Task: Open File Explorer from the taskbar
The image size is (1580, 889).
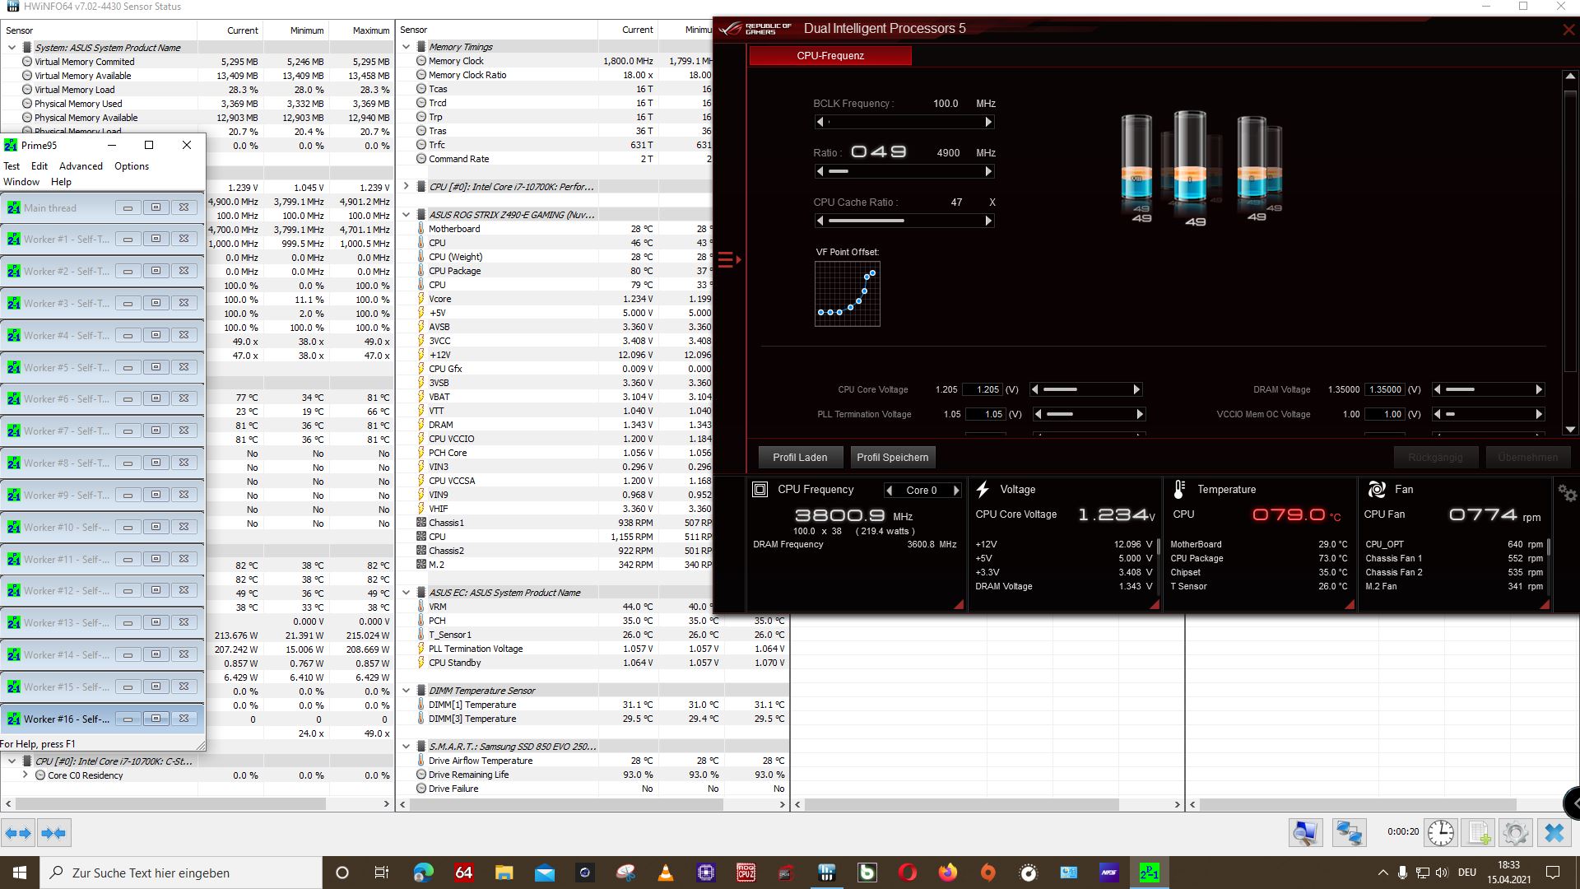Action: coord(504,873)
